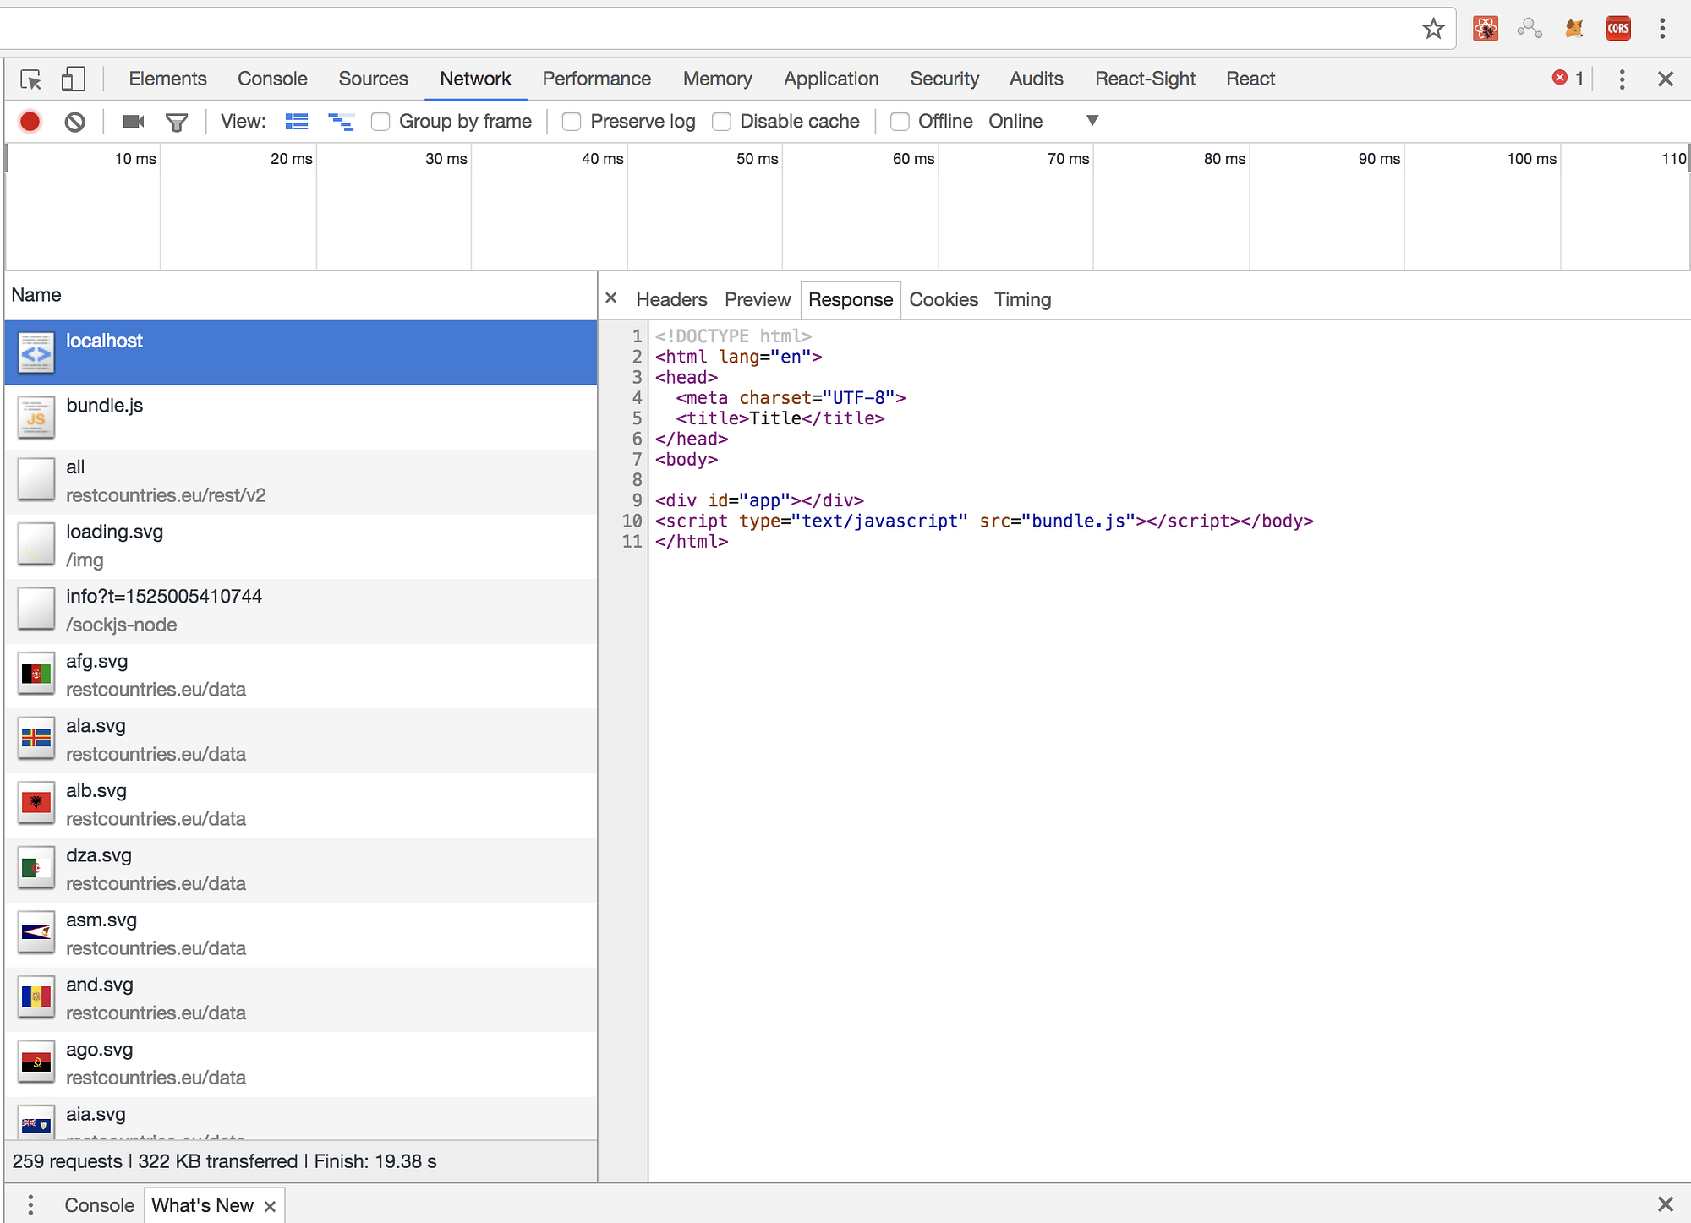
Task: Switch to the Elements tab
Action: coord(167,79)
